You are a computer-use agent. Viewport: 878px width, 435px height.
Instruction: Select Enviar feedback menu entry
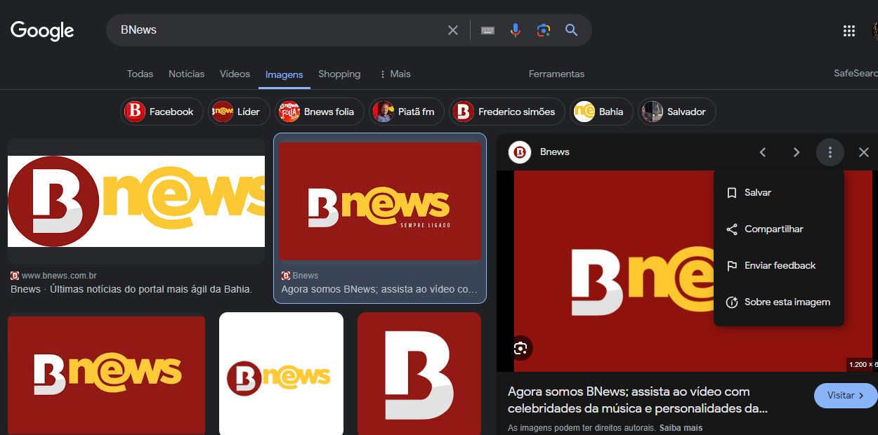[x=778, y=266]
